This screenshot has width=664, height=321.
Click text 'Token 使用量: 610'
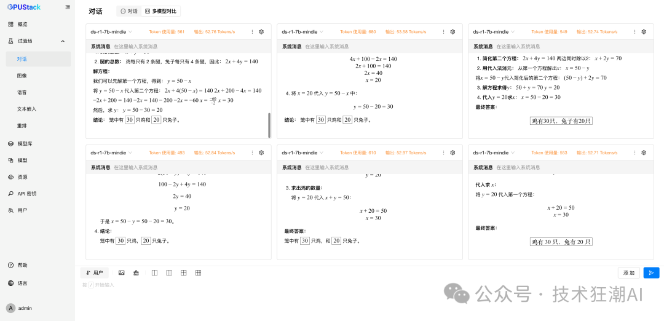(358, 153)
